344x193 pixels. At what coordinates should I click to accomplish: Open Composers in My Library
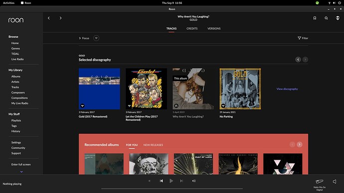18,93
